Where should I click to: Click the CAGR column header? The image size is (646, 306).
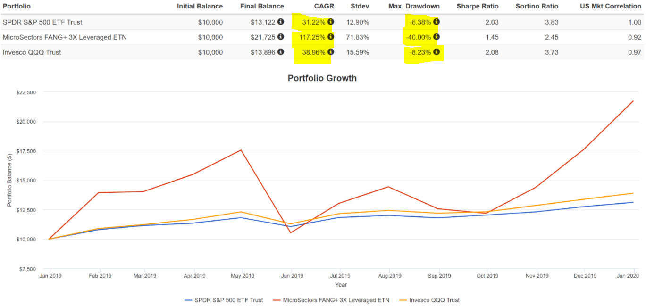pyautogui.click(x=324, y=6)
